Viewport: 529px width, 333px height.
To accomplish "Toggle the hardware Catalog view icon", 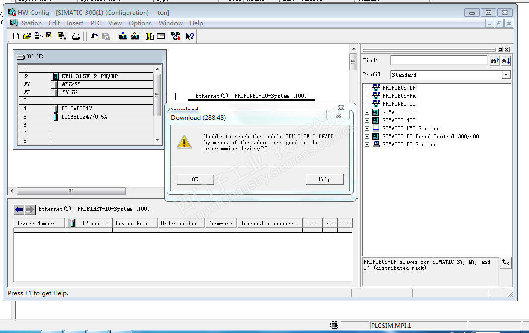I will (x=149, y=36).
